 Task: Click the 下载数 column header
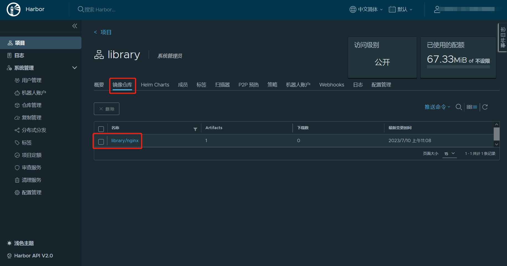[303, 128]
